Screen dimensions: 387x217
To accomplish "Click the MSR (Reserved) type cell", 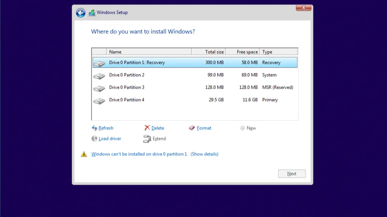I will [278, 87].
